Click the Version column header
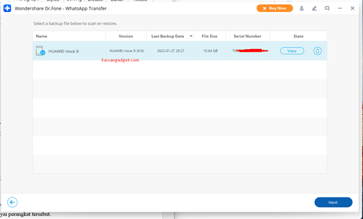Screen dimensions: 363x219 (125, 36)
